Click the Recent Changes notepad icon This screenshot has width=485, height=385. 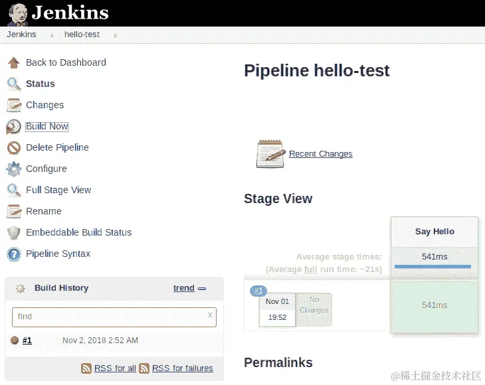coord(270,153)
